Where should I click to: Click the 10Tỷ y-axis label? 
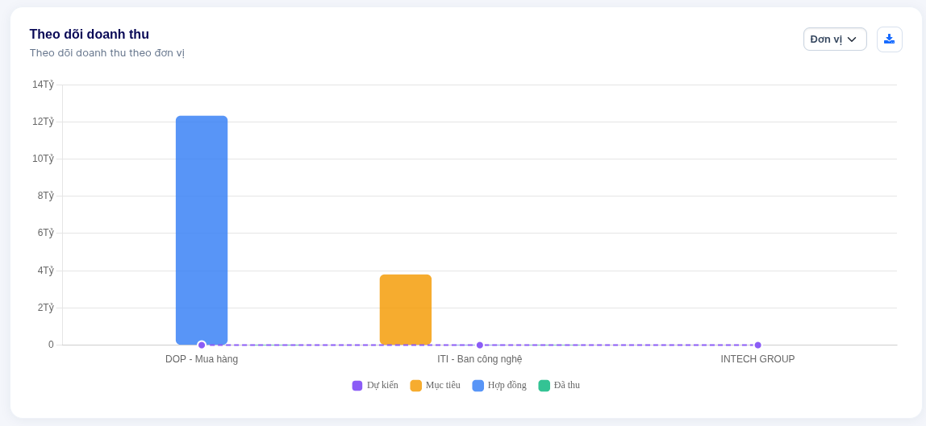point(43,159)
